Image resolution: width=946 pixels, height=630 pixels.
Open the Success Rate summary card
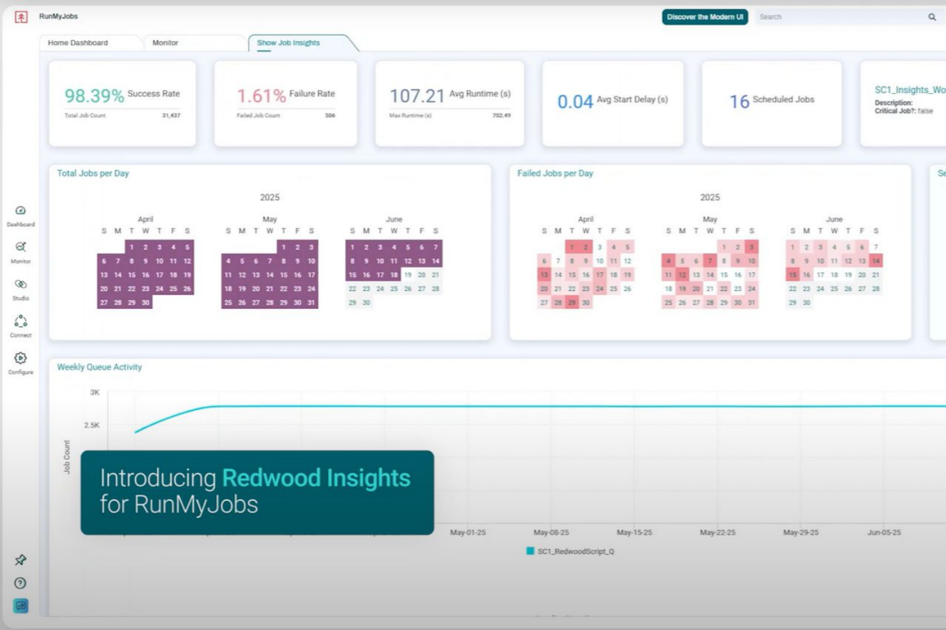tap(122, 103)
